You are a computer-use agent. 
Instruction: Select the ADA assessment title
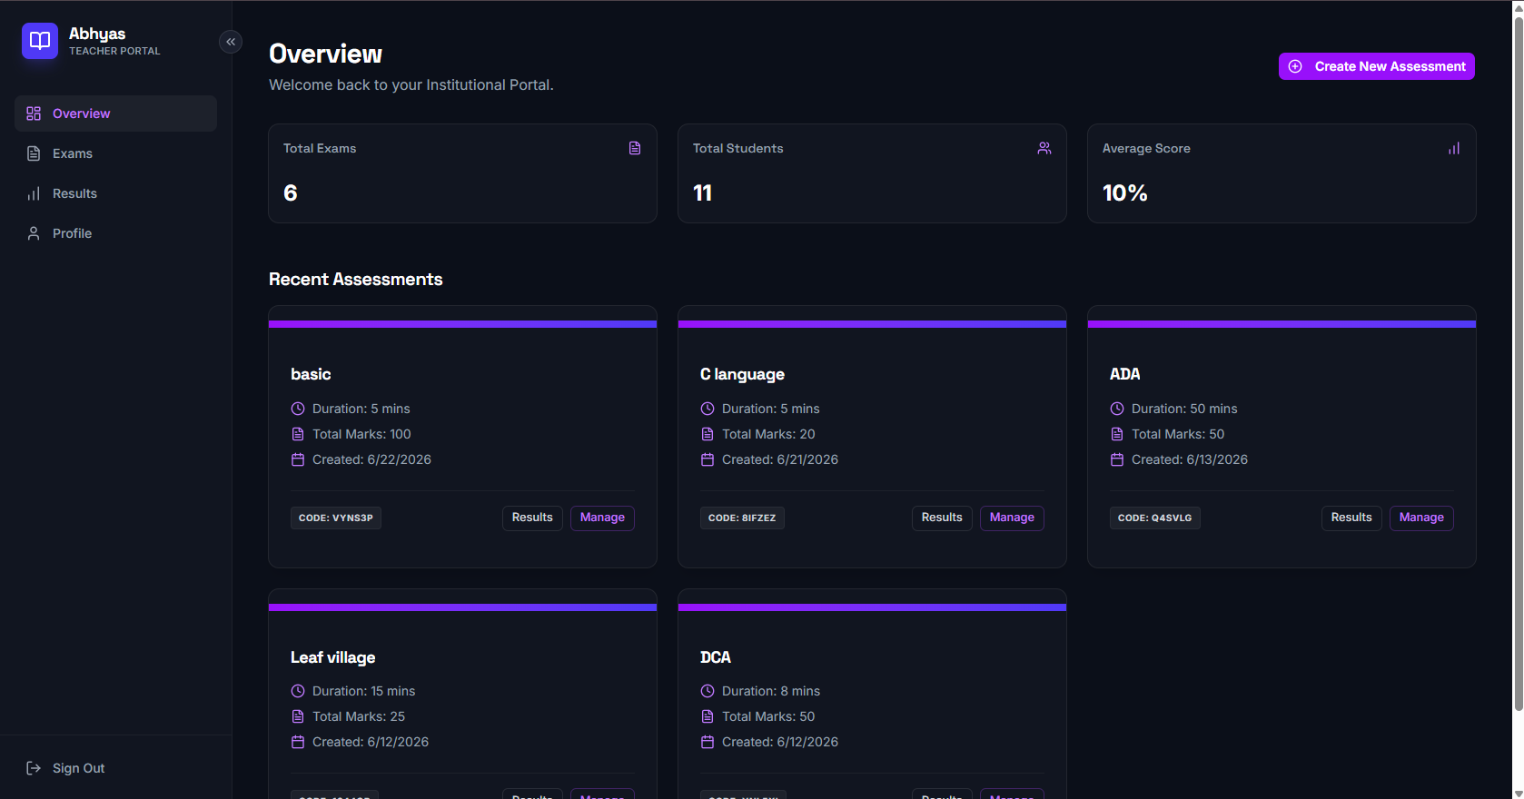point(1124,374)
